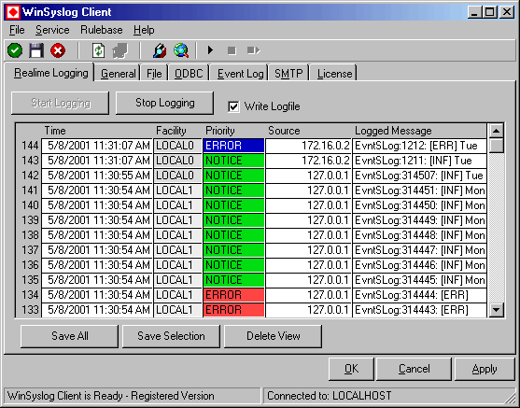Click the globe with magnifier icon
520x408 pixels.
(181, 50)
